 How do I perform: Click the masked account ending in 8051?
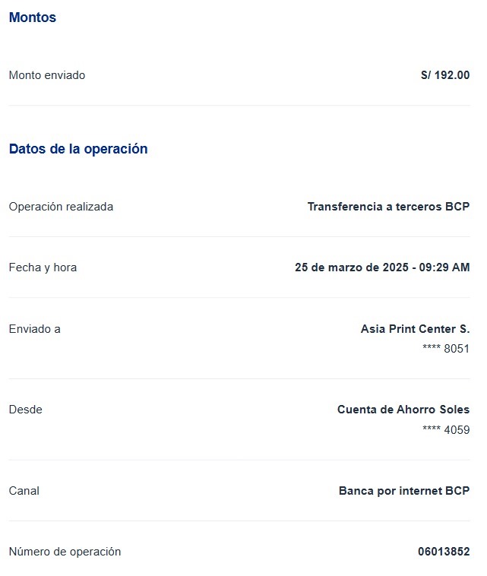pyautogui.click(x=446, y=349)
